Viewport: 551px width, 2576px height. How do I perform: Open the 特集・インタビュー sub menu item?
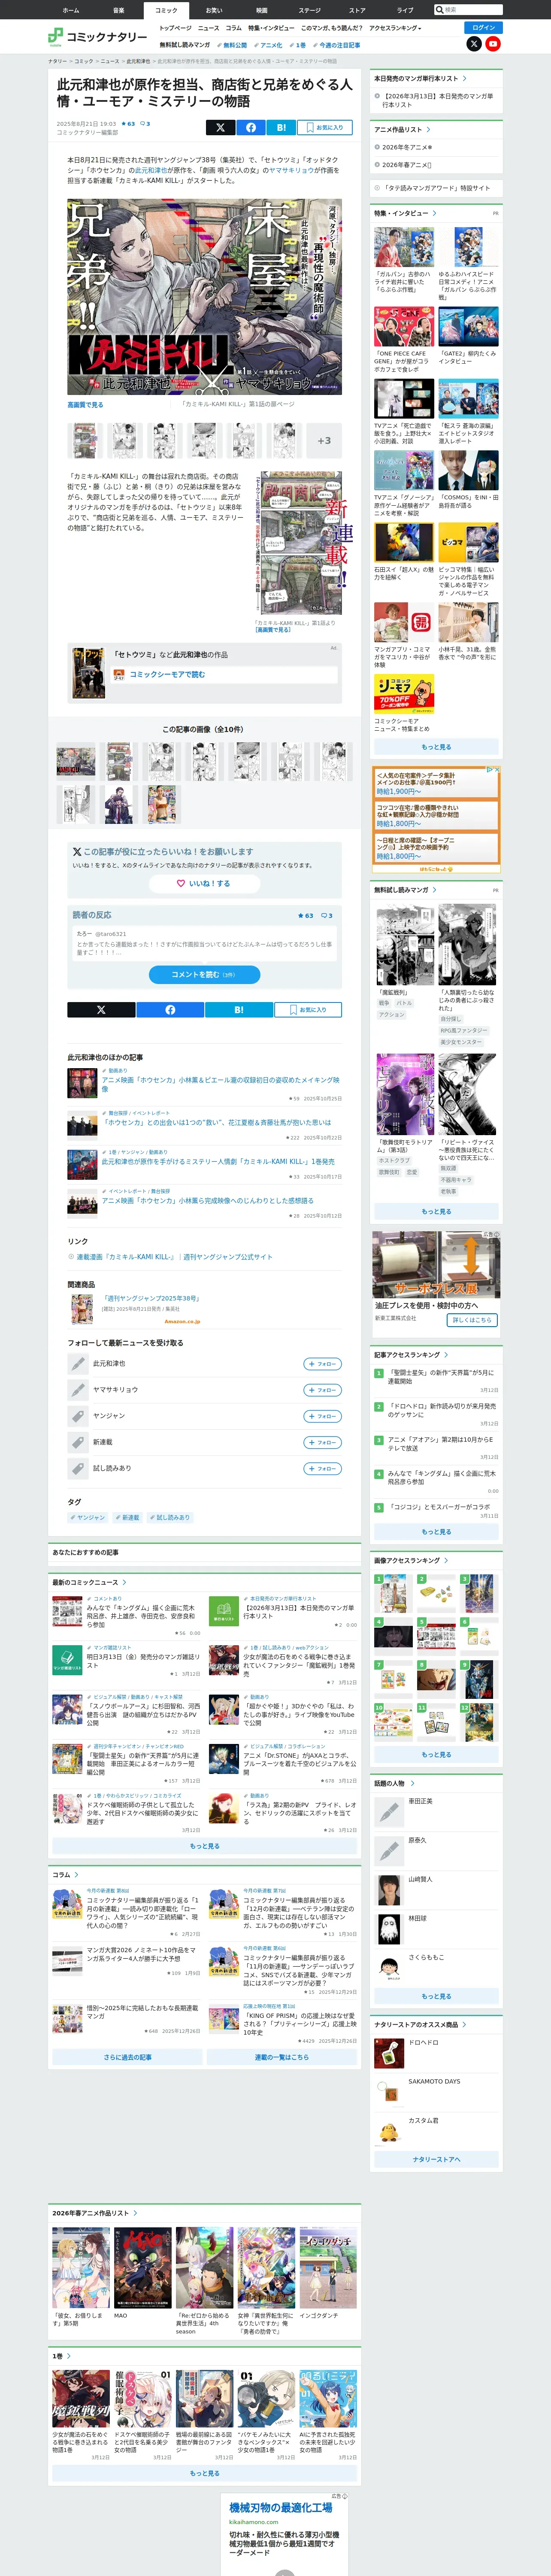click(271, 28)
